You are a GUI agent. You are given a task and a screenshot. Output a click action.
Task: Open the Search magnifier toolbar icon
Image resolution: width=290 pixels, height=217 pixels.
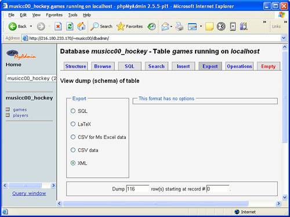click(x=95, y=27)
